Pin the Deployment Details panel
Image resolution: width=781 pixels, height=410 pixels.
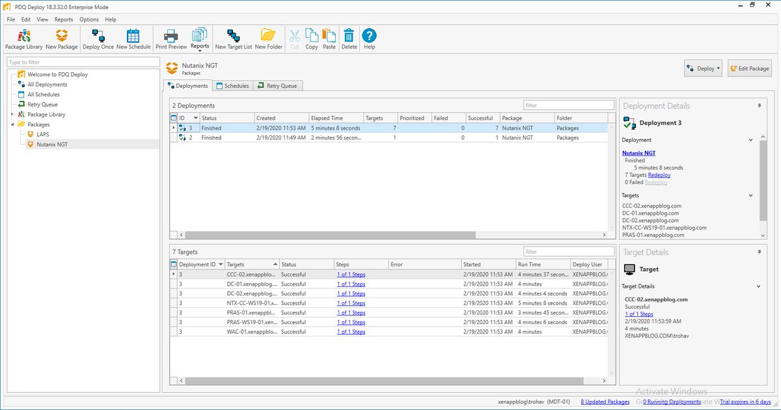pyautogui.click(x=759, y=105)
